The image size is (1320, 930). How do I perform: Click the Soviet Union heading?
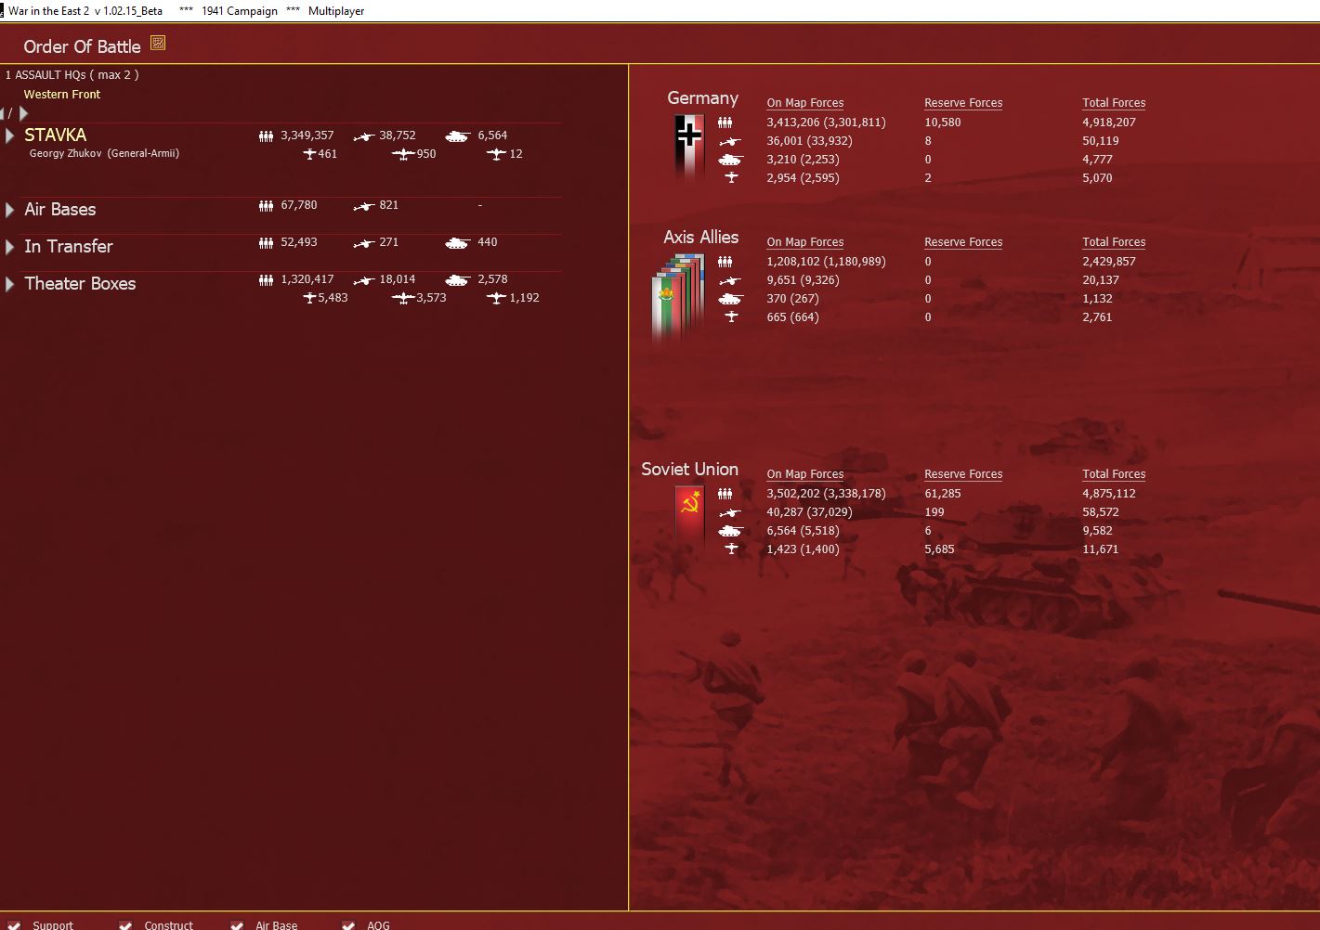point(689,470)
